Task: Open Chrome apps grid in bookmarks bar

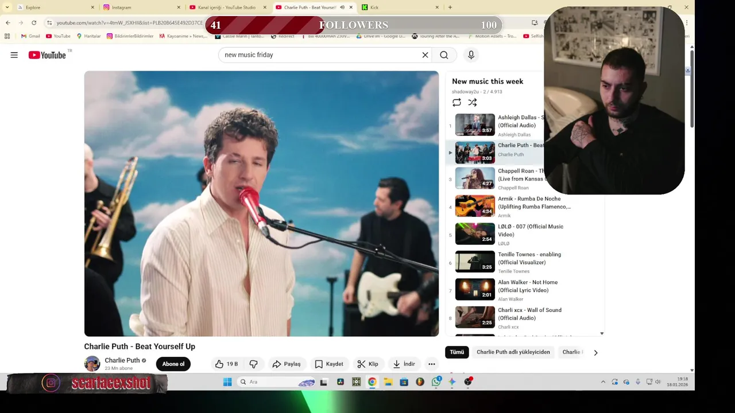Action: tap(7, 36)
